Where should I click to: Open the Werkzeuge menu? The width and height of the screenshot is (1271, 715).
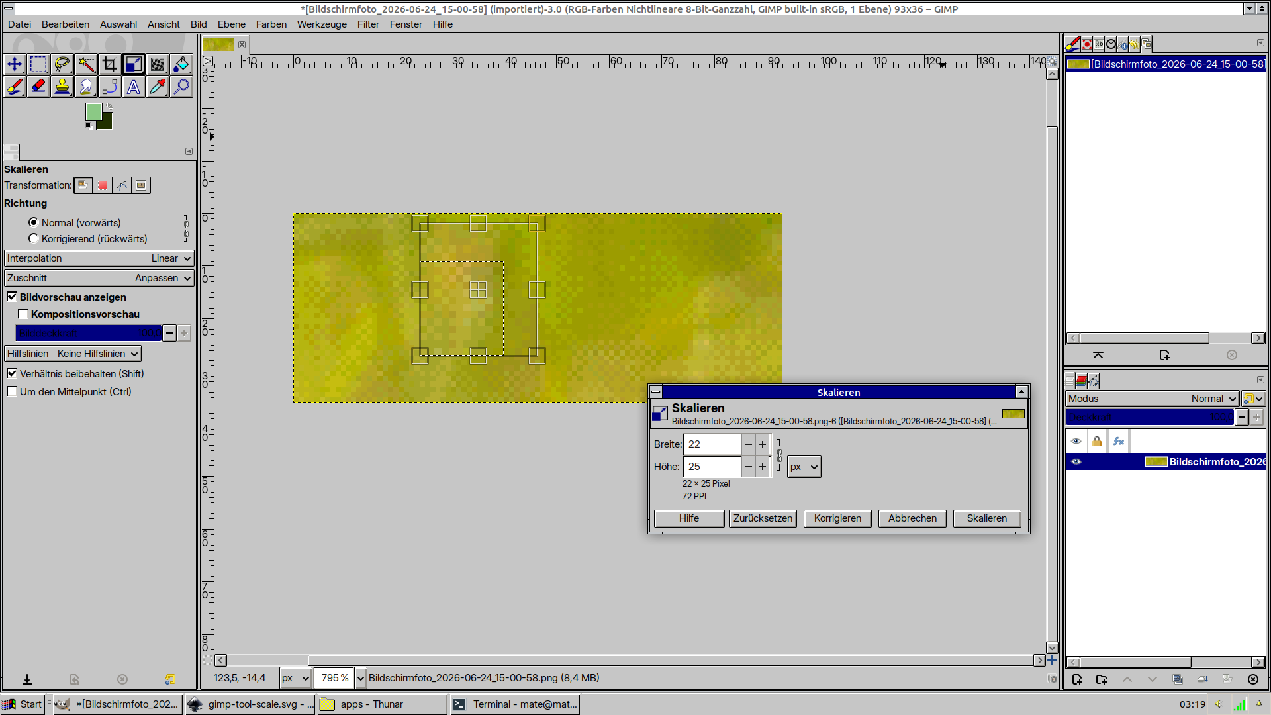point(322,24)
